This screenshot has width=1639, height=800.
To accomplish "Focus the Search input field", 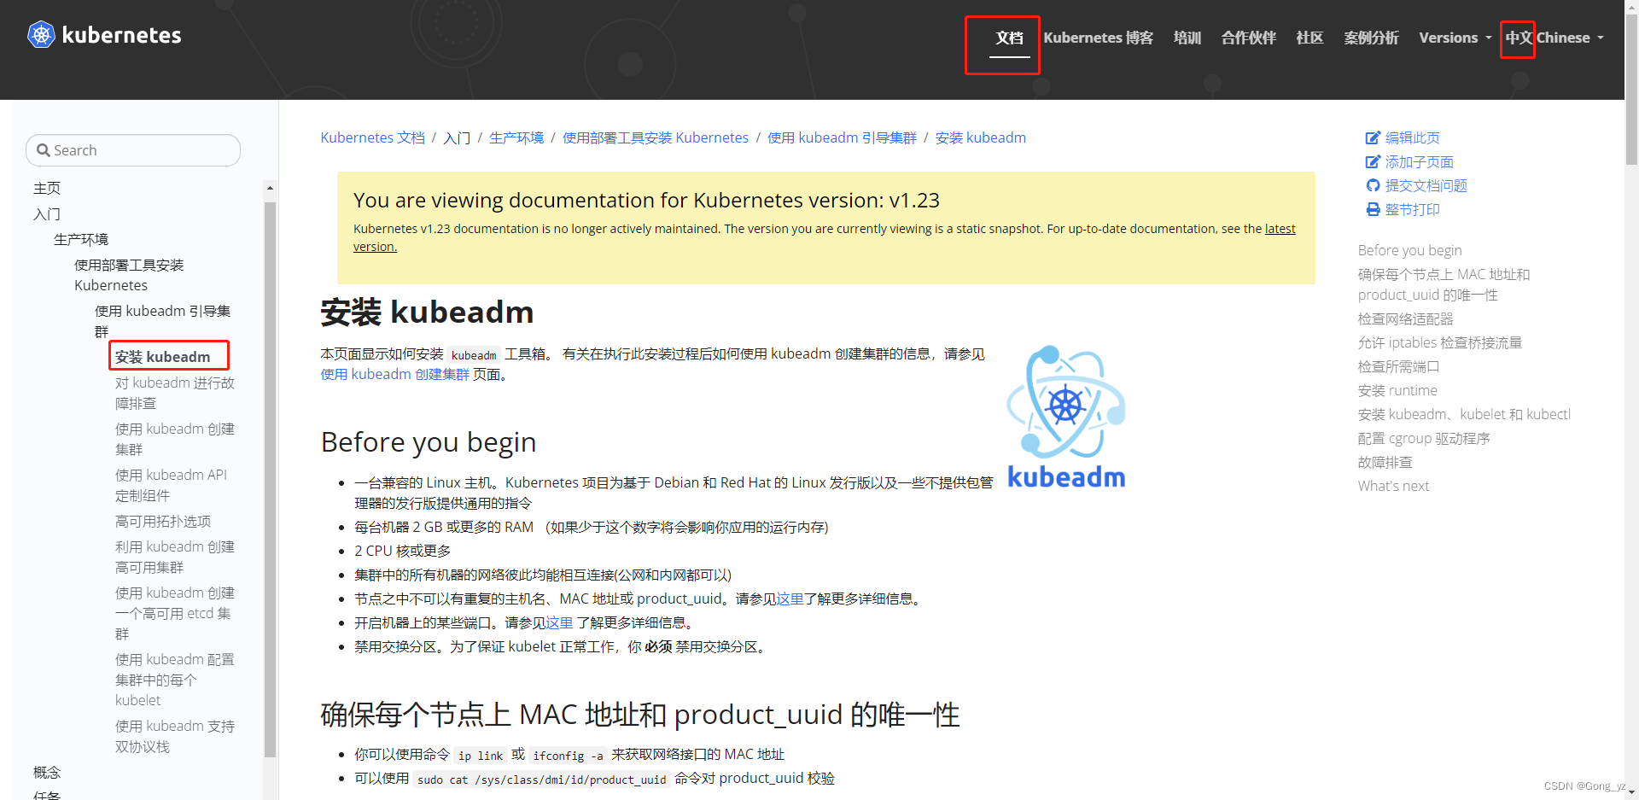I will coord(133,150).
